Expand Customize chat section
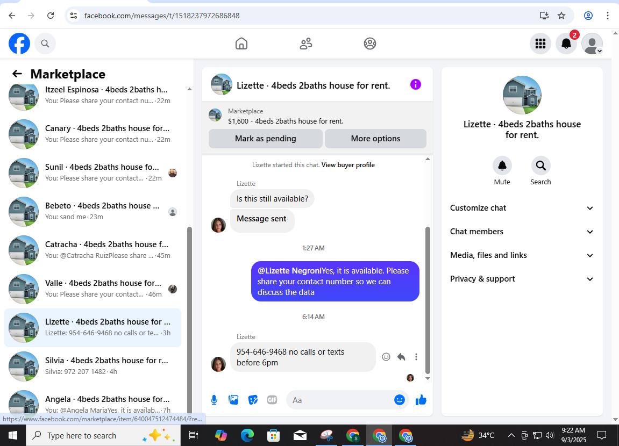Viewport: 619px width, 446px height. pos(522,208)
